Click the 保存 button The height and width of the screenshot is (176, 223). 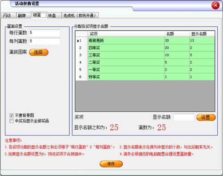[x=111, y=164]
